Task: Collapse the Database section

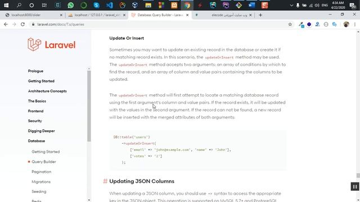Action: click(x=37, y=141)
